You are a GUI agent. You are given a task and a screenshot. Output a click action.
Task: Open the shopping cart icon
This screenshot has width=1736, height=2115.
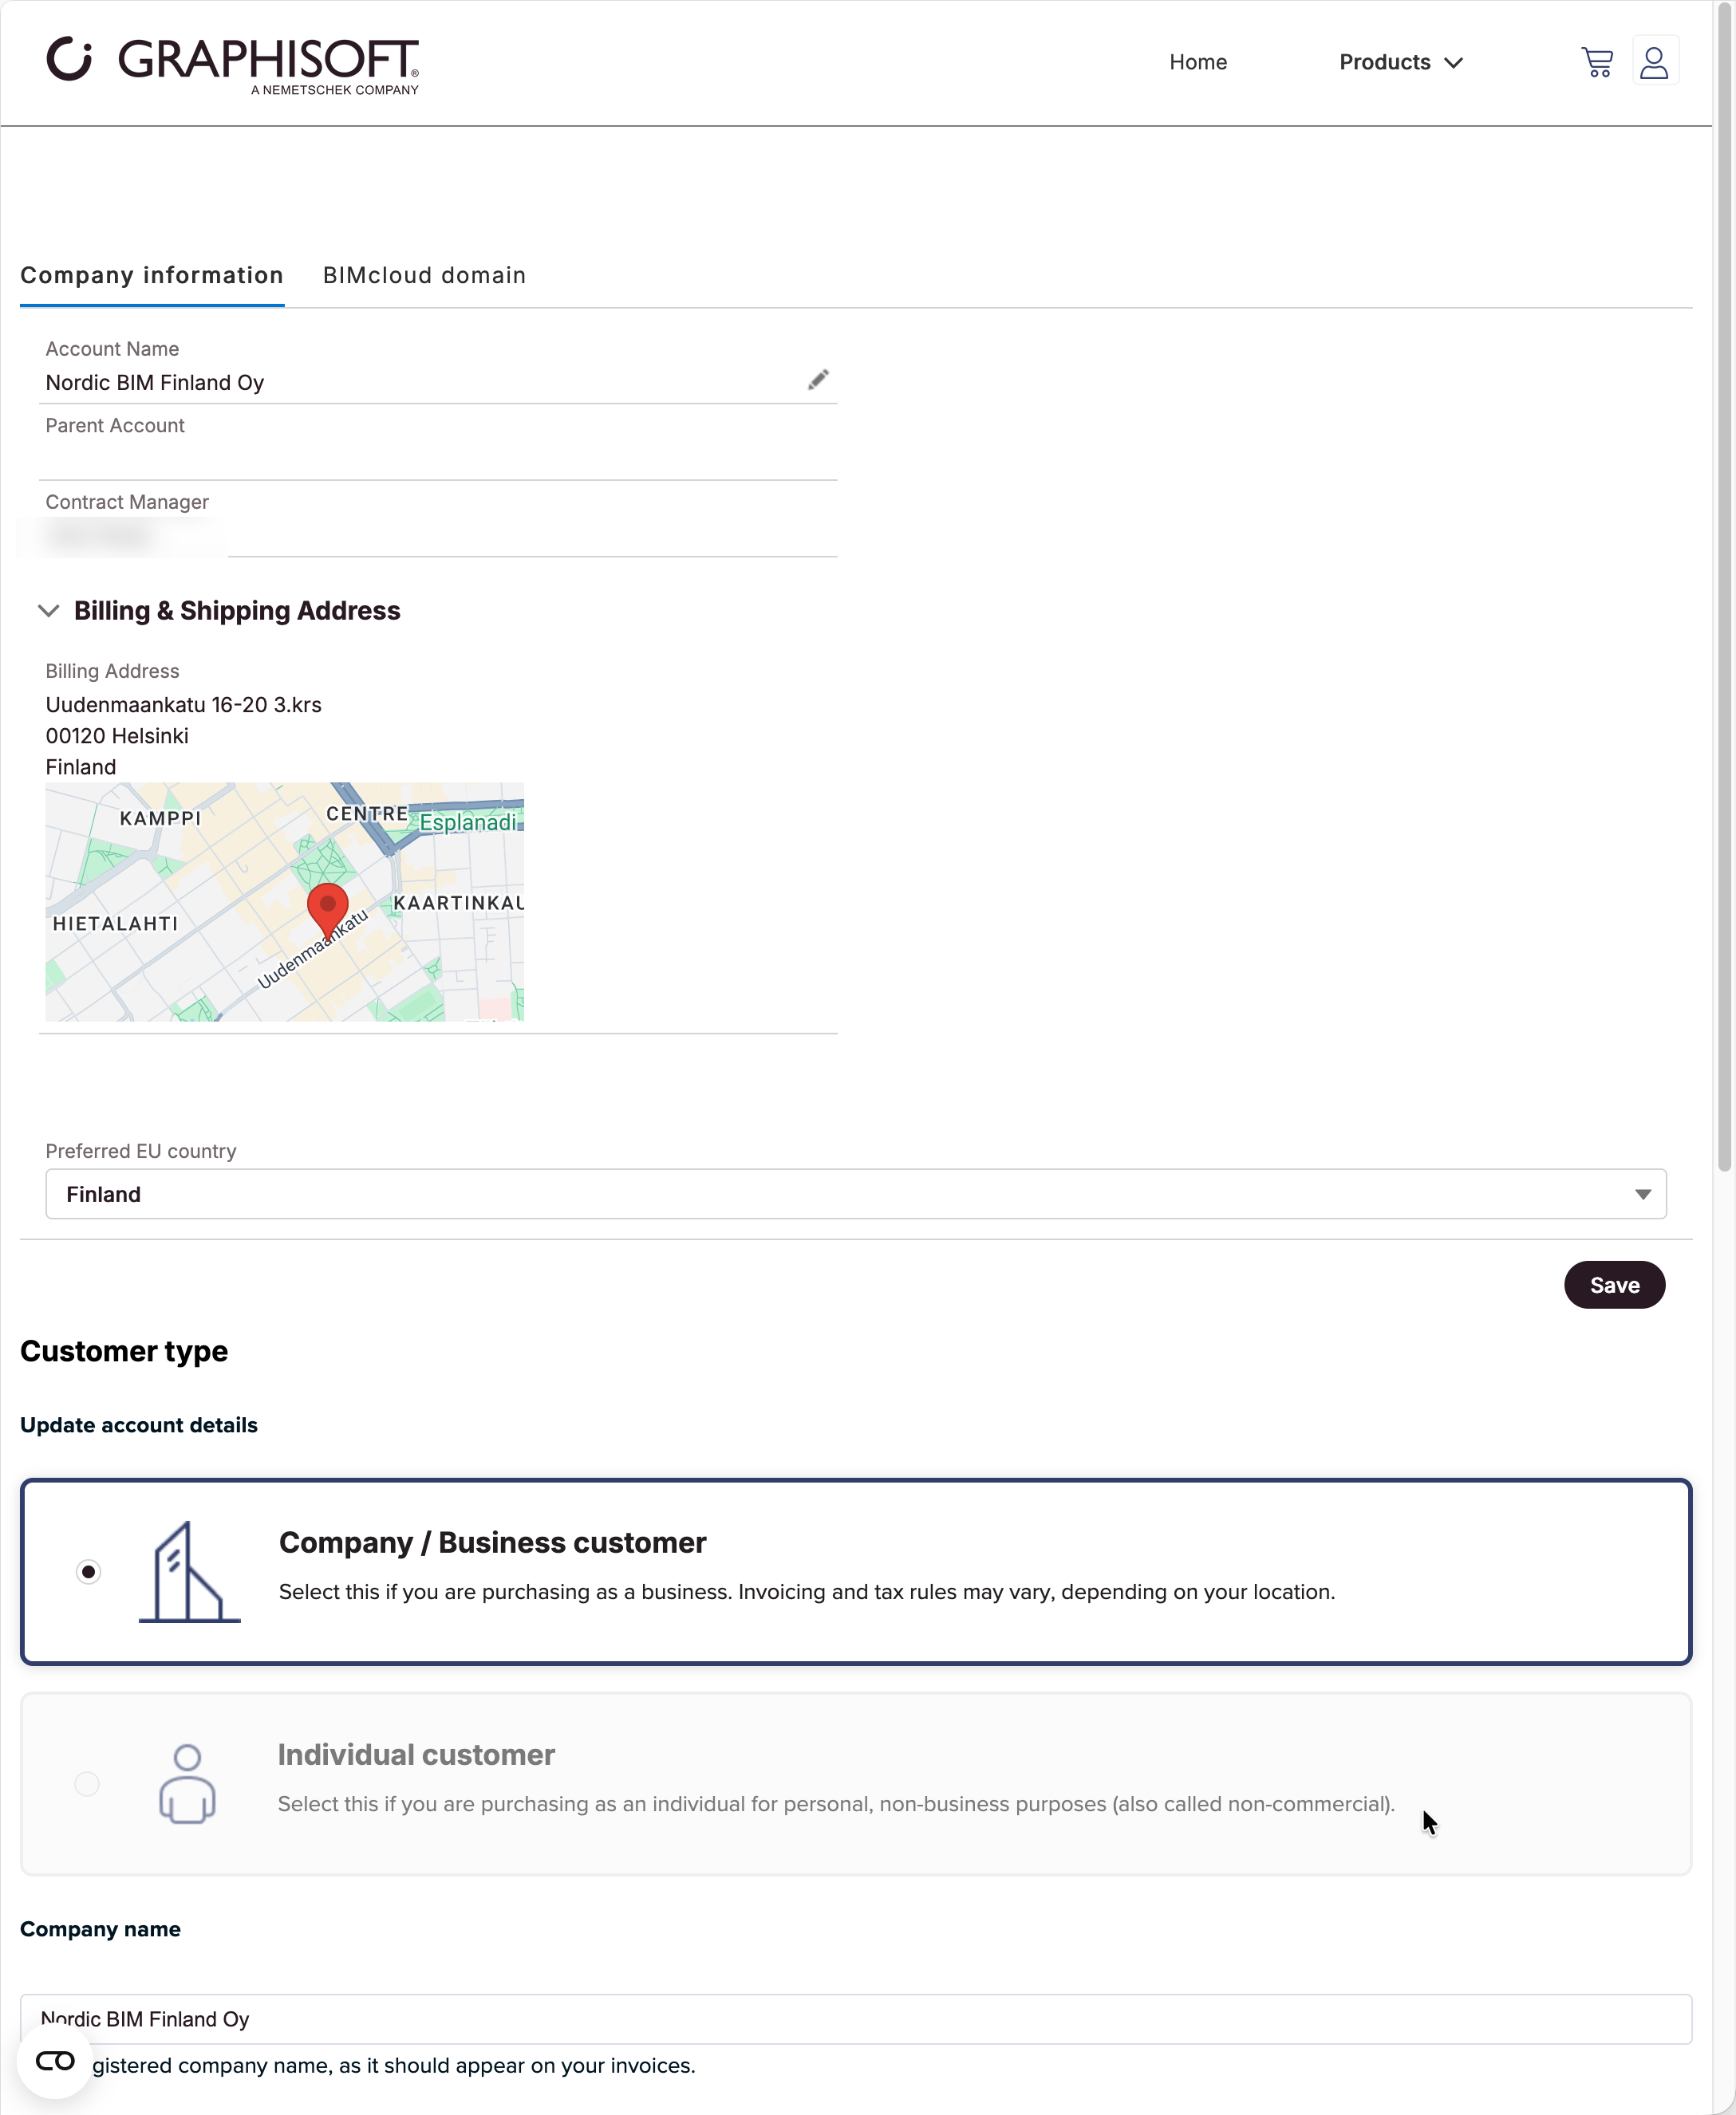(1597, 62)
